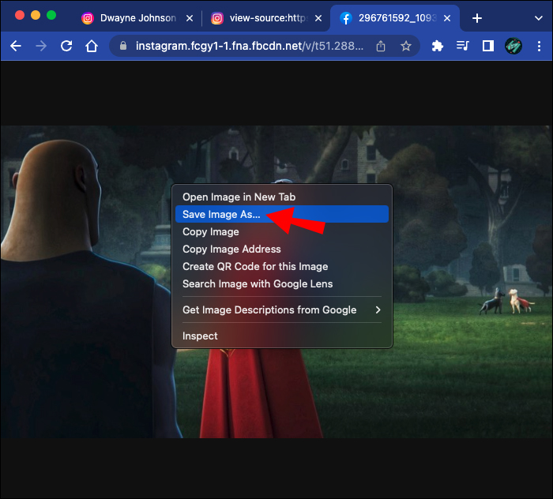Open the media control playlist icon
This screenshot has width=553, height=499.
pyautogui.click(x=462, y=46)
